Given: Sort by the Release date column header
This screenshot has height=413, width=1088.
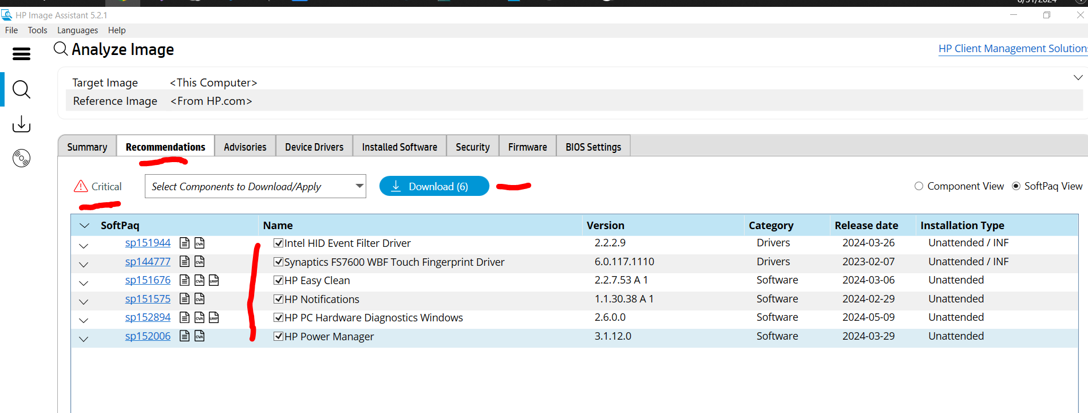Looking at the screenshot, I should 872,226.
